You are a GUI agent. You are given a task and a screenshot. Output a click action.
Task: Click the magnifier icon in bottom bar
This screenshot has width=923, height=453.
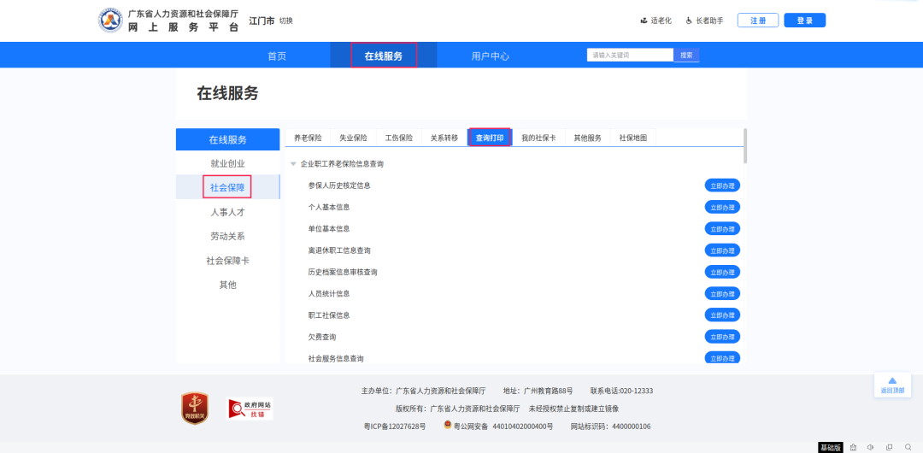point(908,447)
